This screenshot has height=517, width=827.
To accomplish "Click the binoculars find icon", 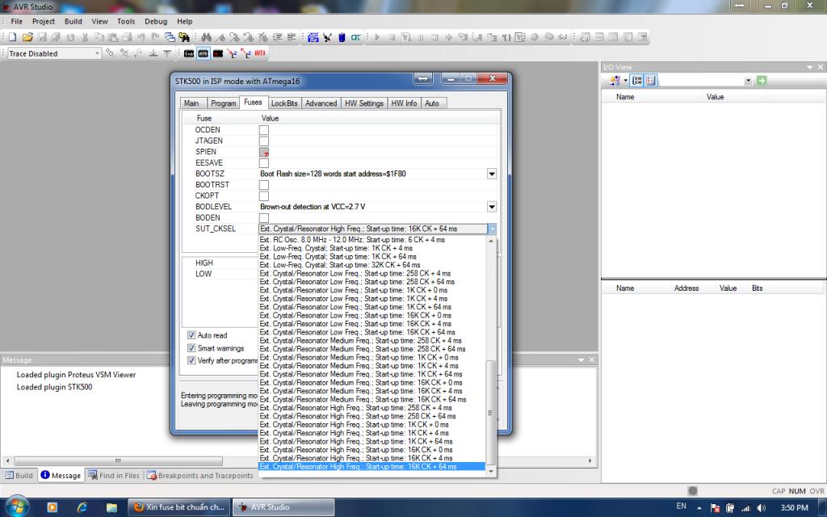I will (x=206, y=37).
